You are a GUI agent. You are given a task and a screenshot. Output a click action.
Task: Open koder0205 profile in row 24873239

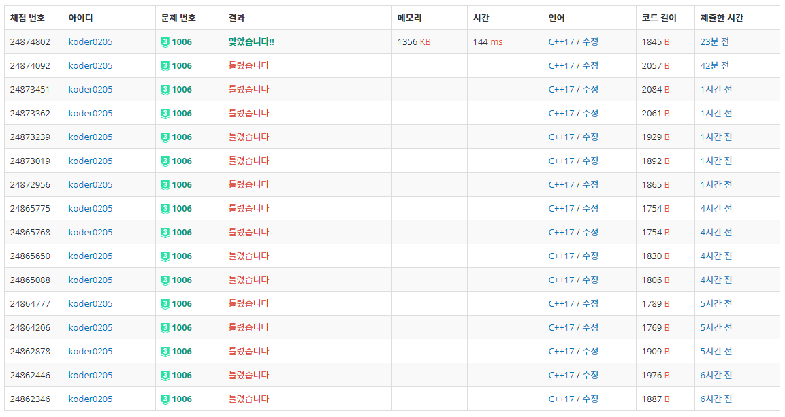(x=91, y=137)
